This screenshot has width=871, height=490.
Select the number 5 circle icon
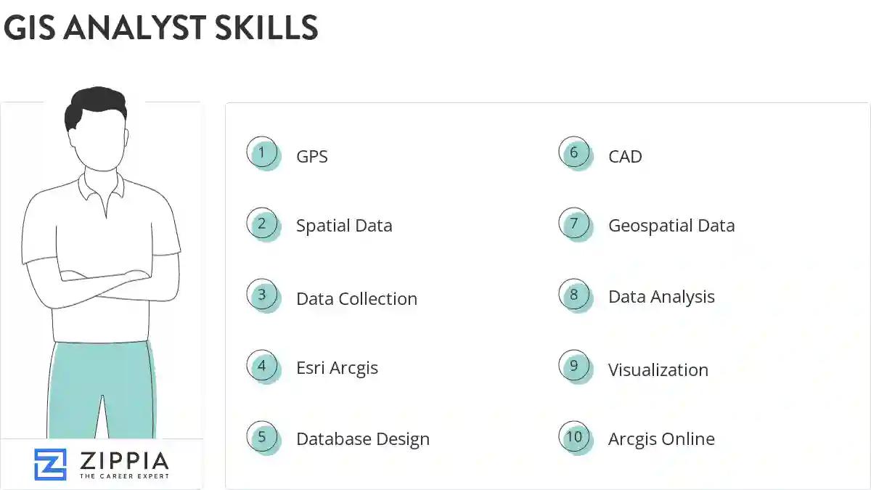[x=262, y=437]
